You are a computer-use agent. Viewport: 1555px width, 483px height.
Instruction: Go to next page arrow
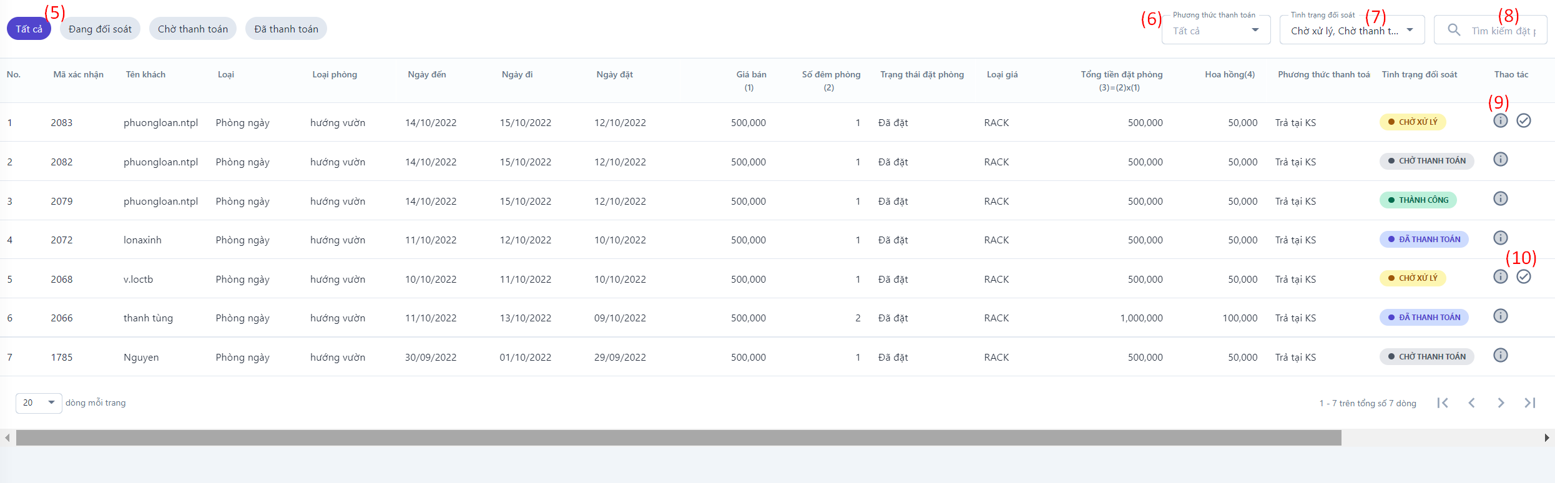(x=1501, y=403)
